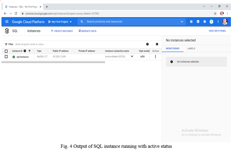Click the site lock icon in address bar
The height and width of the screenshot is (151, 233).
tap(23, 14)
